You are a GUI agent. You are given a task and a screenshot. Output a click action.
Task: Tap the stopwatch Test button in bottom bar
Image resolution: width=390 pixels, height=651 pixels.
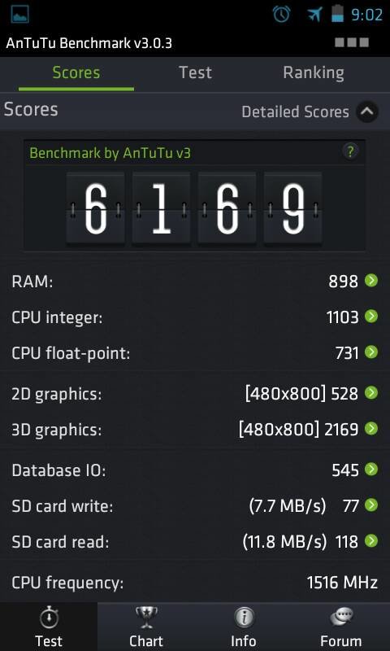(49, 627)
